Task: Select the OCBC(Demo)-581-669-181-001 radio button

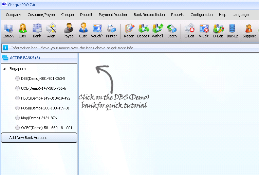Action: (17, 128)
